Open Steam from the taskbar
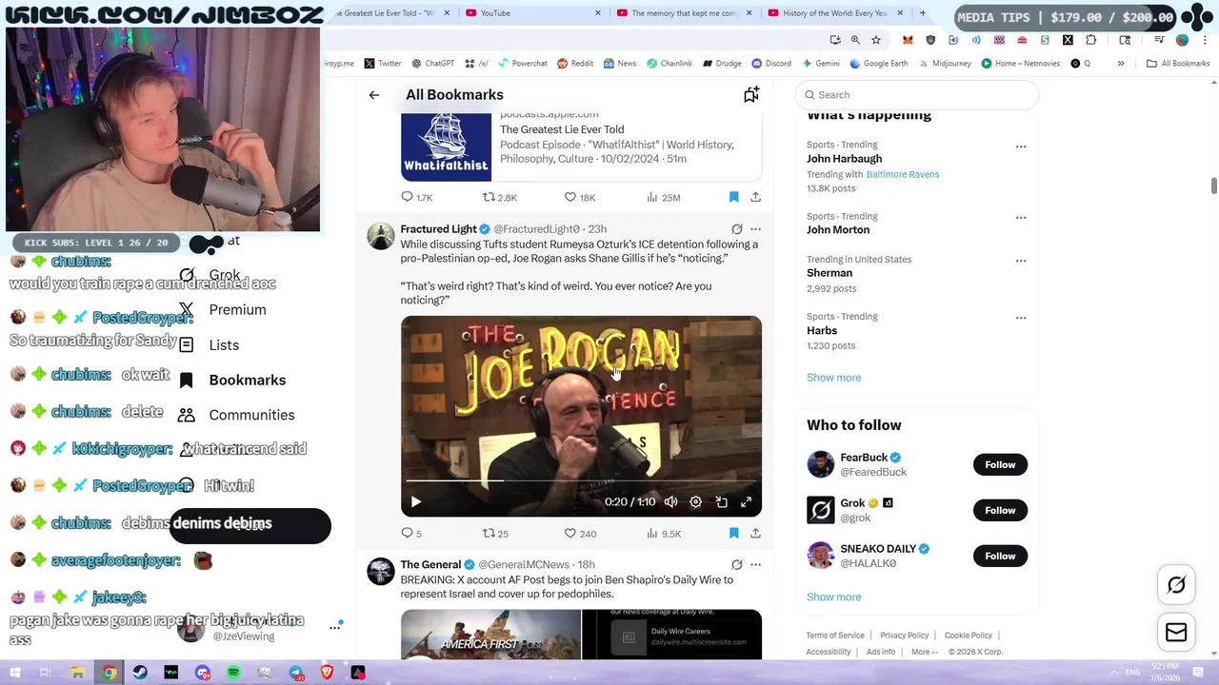Image resolution: width=1219 pixels, height=685 pixels. tap(140, 673)
